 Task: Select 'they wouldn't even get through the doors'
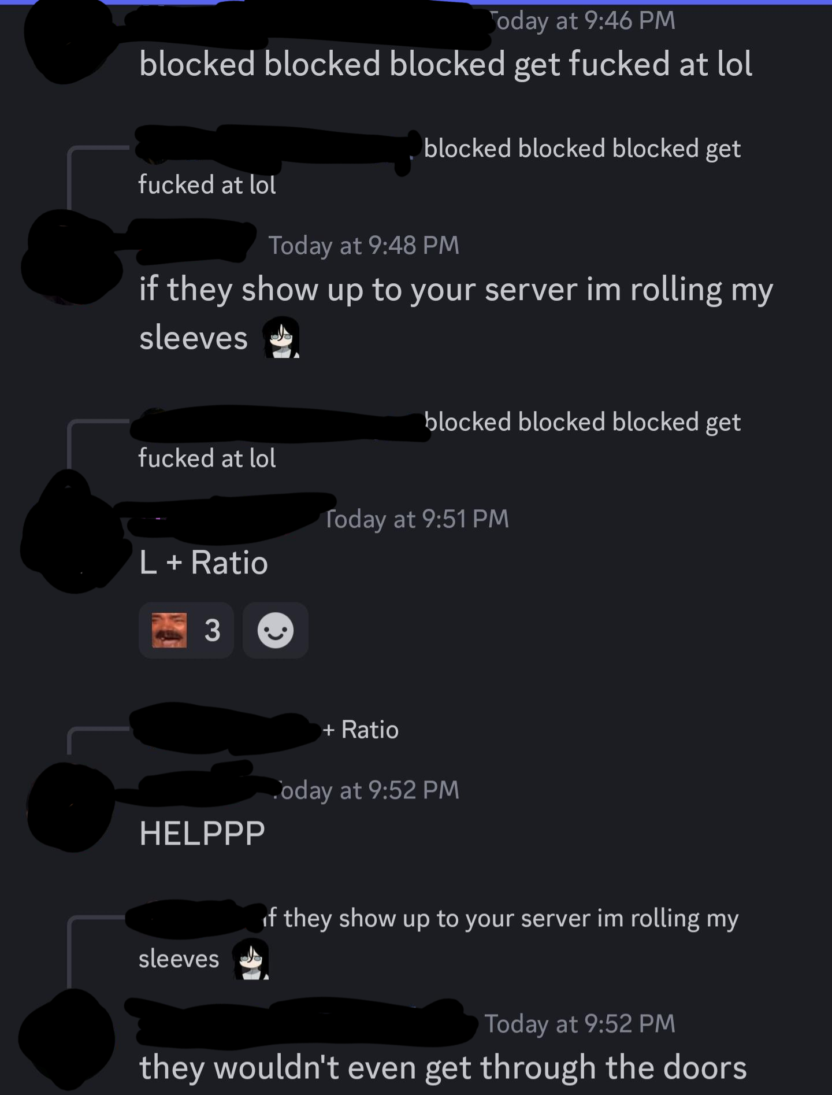pos(443,1067)
